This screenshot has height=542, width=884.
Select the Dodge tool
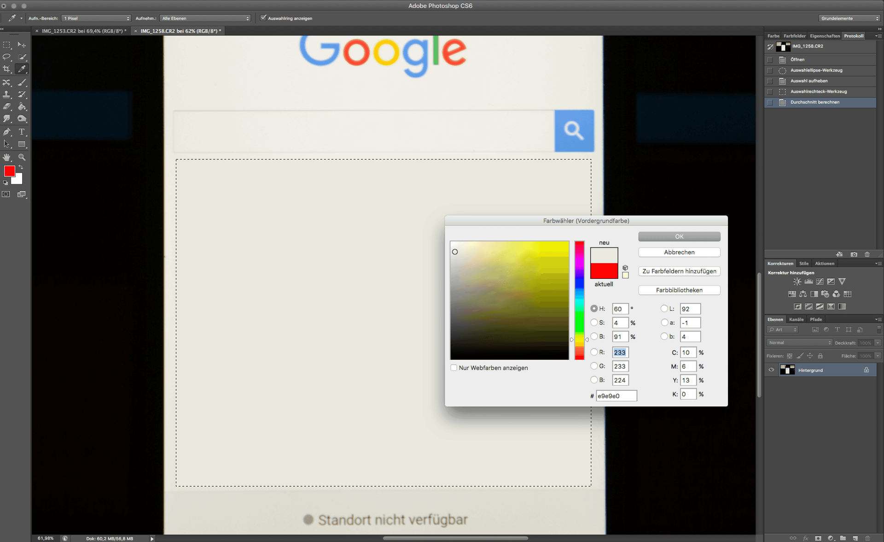22,118
